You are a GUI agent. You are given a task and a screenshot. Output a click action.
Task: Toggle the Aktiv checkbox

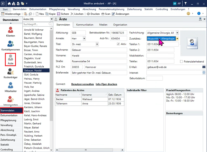pyautogui.click(x=118, y=44)
